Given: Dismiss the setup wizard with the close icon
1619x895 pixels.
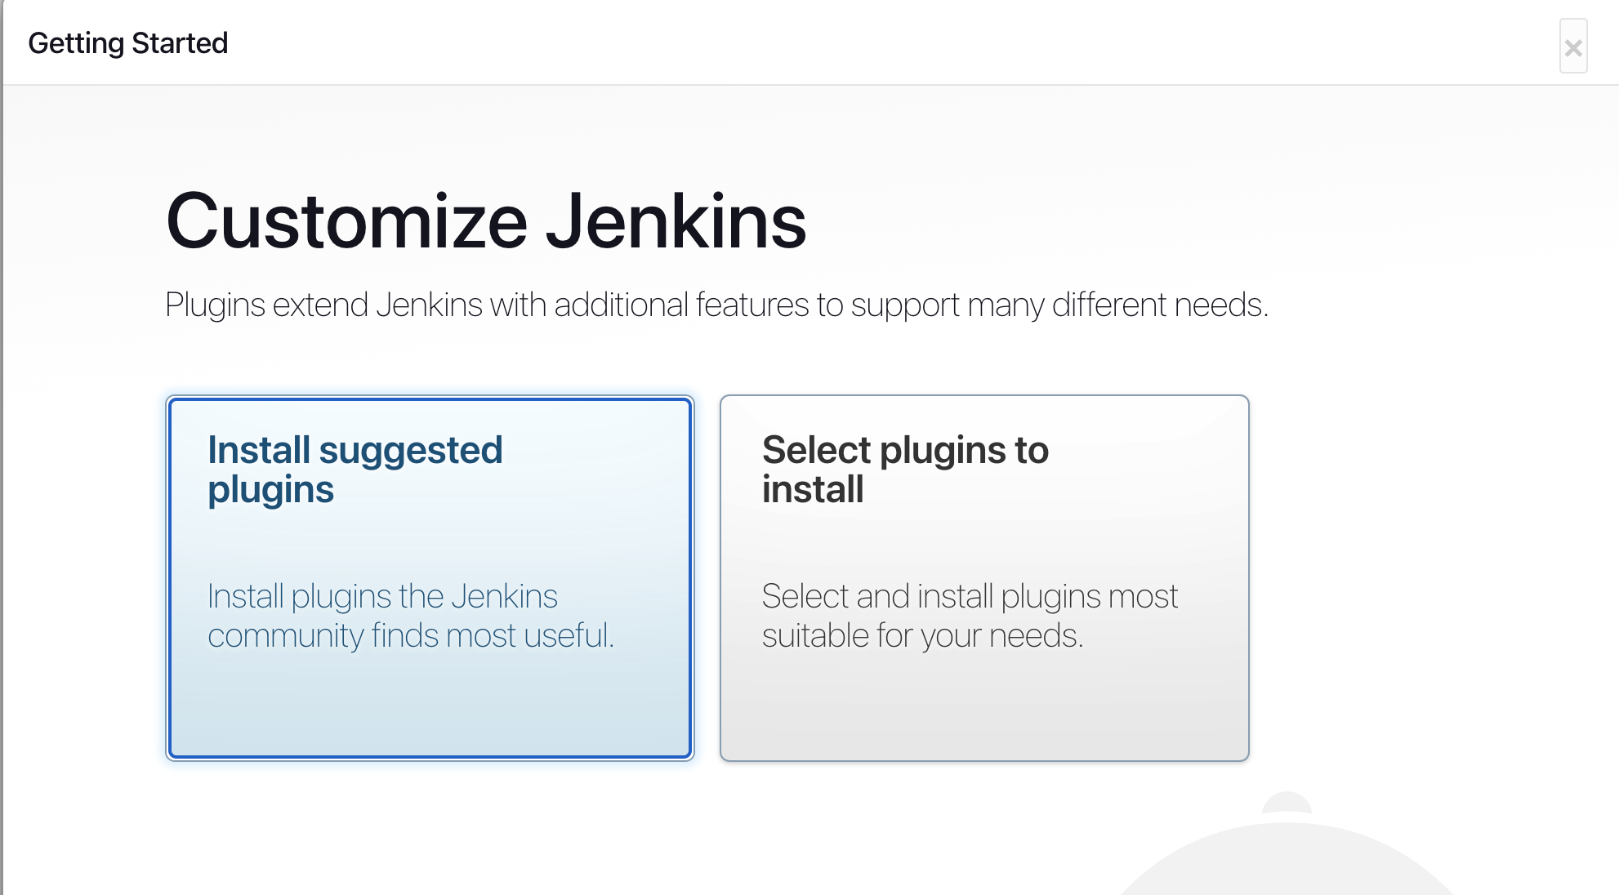Looking at the screenshot, I should tap(1572, 46).
